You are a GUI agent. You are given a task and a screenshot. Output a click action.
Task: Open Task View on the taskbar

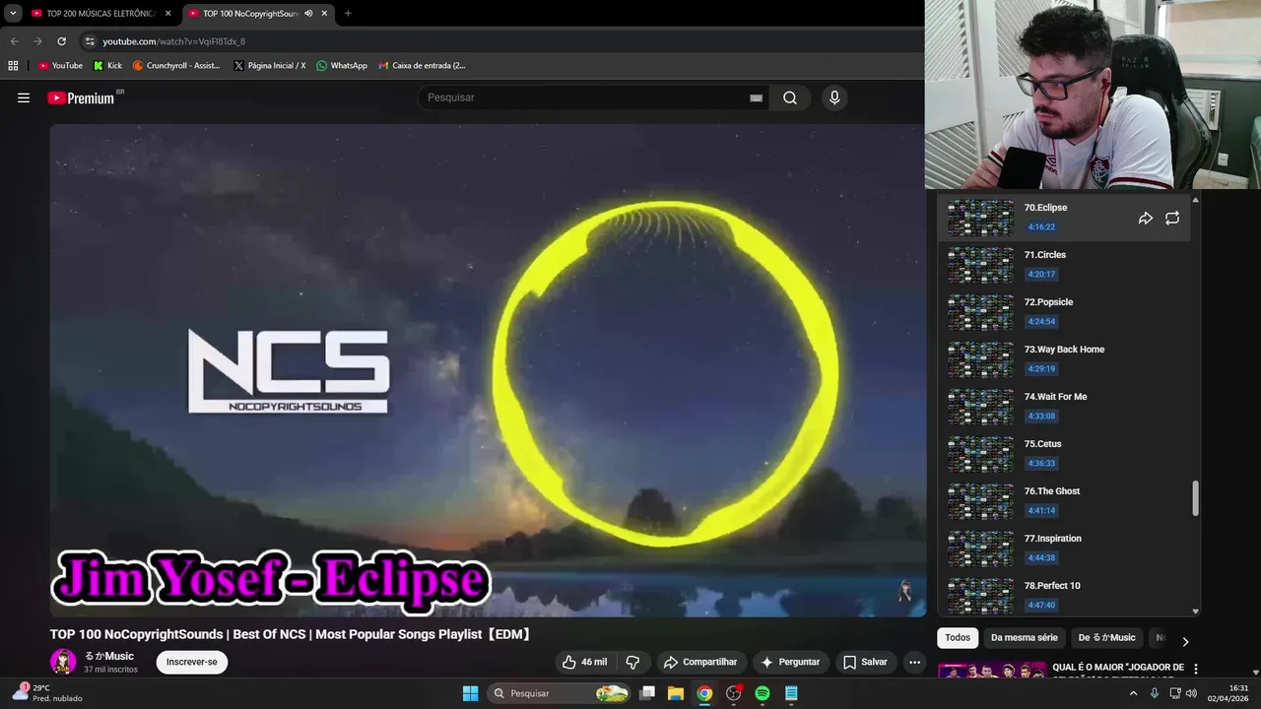point(647,693)
